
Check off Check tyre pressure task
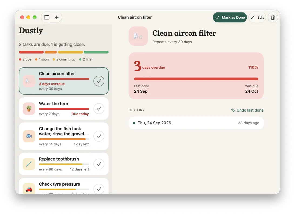99,189
